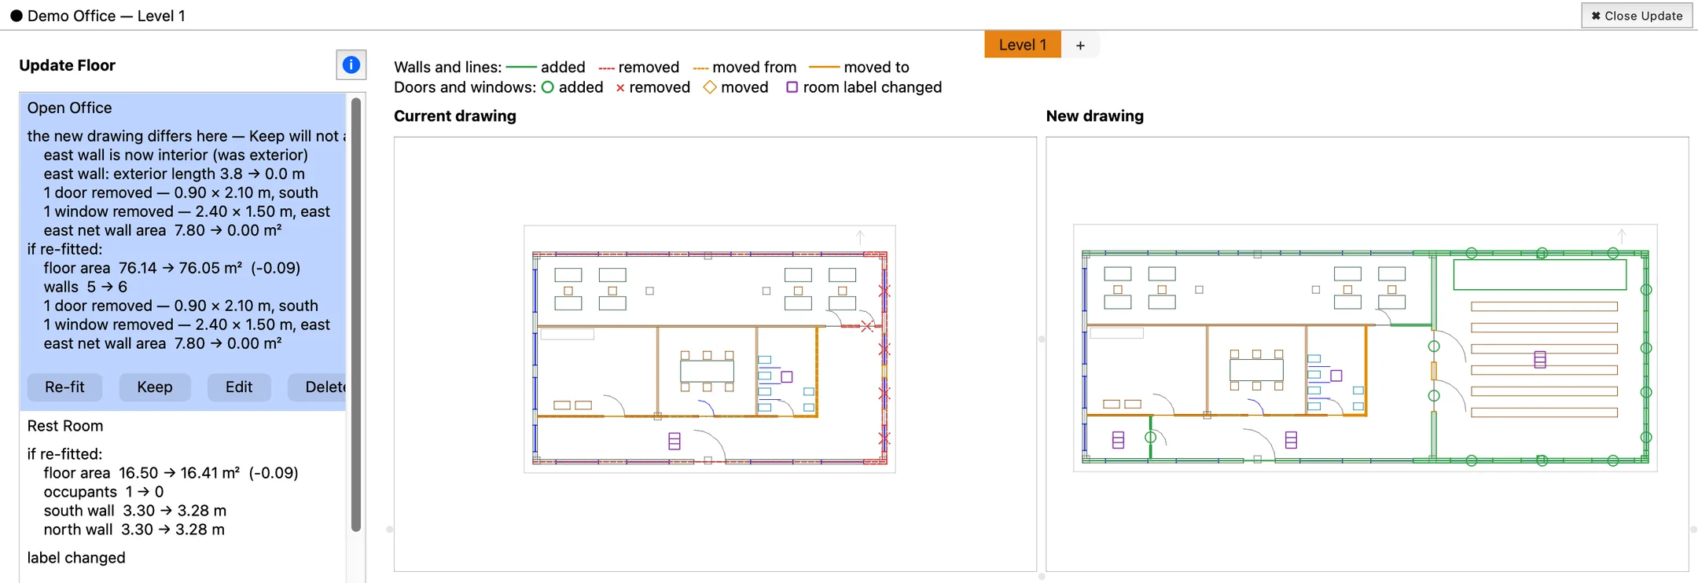Click the blue info icon
The image size is (1698, 583).
click(x=351, y=64)
